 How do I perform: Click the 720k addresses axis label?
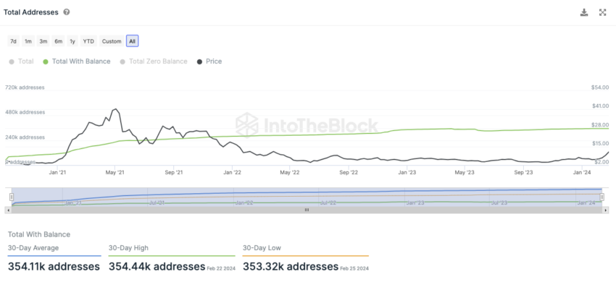pyautogui.click(x=25, y=87)
